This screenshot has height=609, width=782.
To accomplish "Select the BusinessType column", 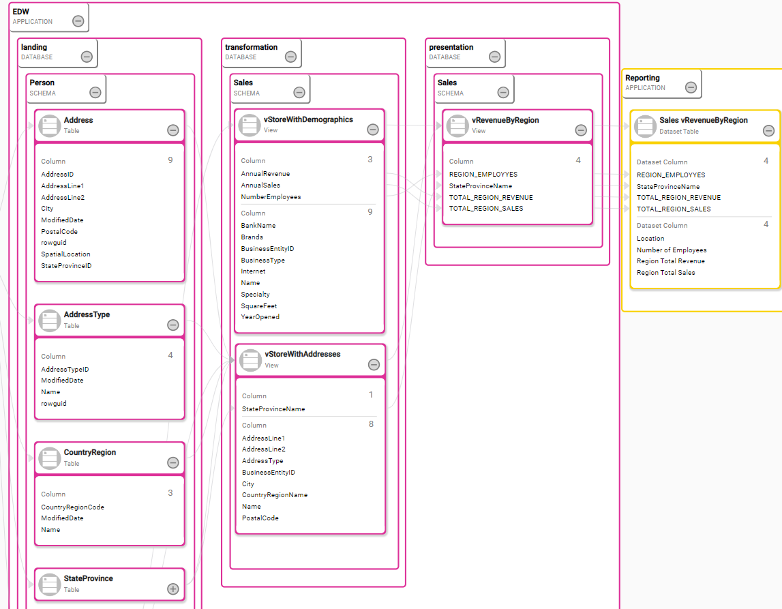I will [x=263, y=261].
